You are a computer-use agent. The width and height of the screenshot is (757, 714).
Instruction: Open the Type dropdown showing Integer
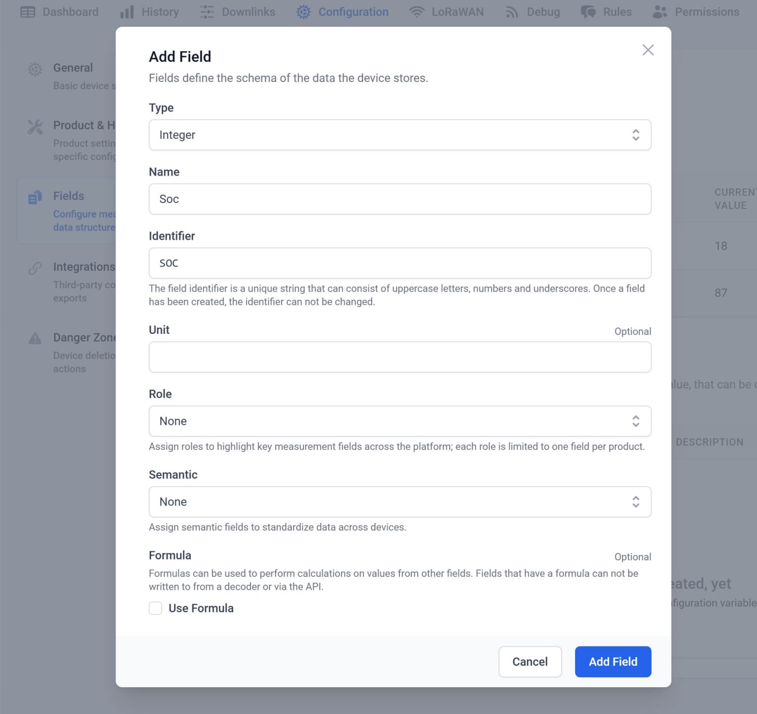click(400, 135)
